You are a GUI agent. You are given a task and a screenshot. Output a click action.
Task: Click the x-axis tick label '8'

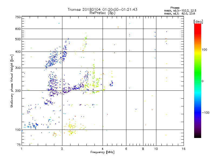143,149
